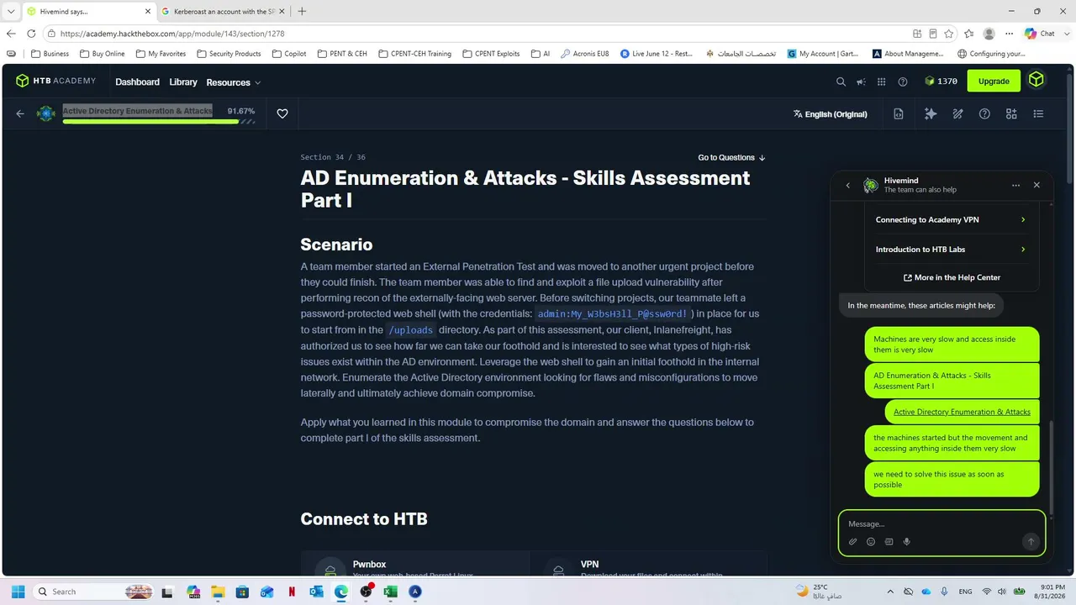Click the module progress bar at 91.67%
Image resolution: width=1076 pixels, height=605 pixels.
click(x=159, y=122)
